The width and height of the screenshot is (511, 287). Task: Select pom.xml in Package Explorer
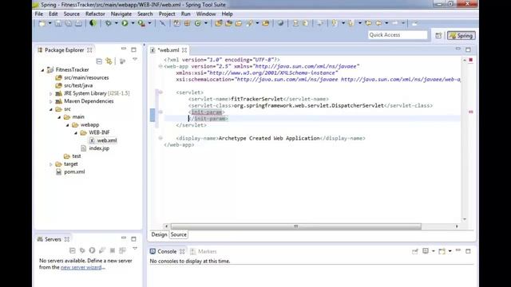tap(74, 172)
